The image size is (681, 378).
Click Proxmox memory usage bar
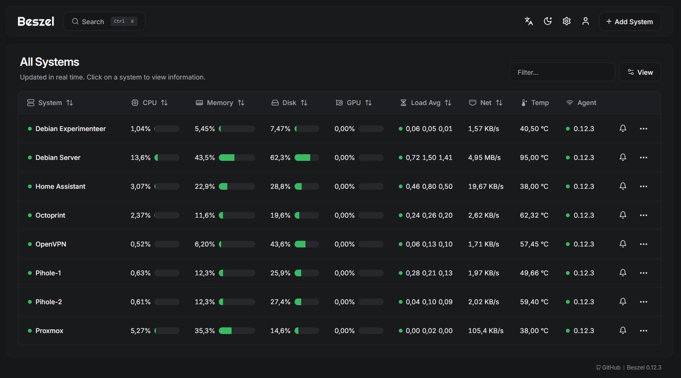pos(237,331)
